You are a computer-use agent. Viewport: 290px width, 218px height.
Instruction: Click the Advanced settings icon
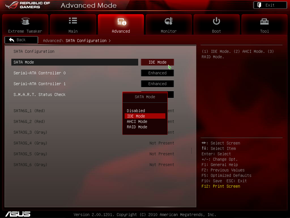121,22
